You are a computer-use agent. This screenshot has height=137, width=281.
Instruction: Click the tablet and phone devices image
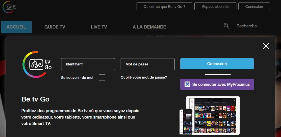click(x=209, y=115)
